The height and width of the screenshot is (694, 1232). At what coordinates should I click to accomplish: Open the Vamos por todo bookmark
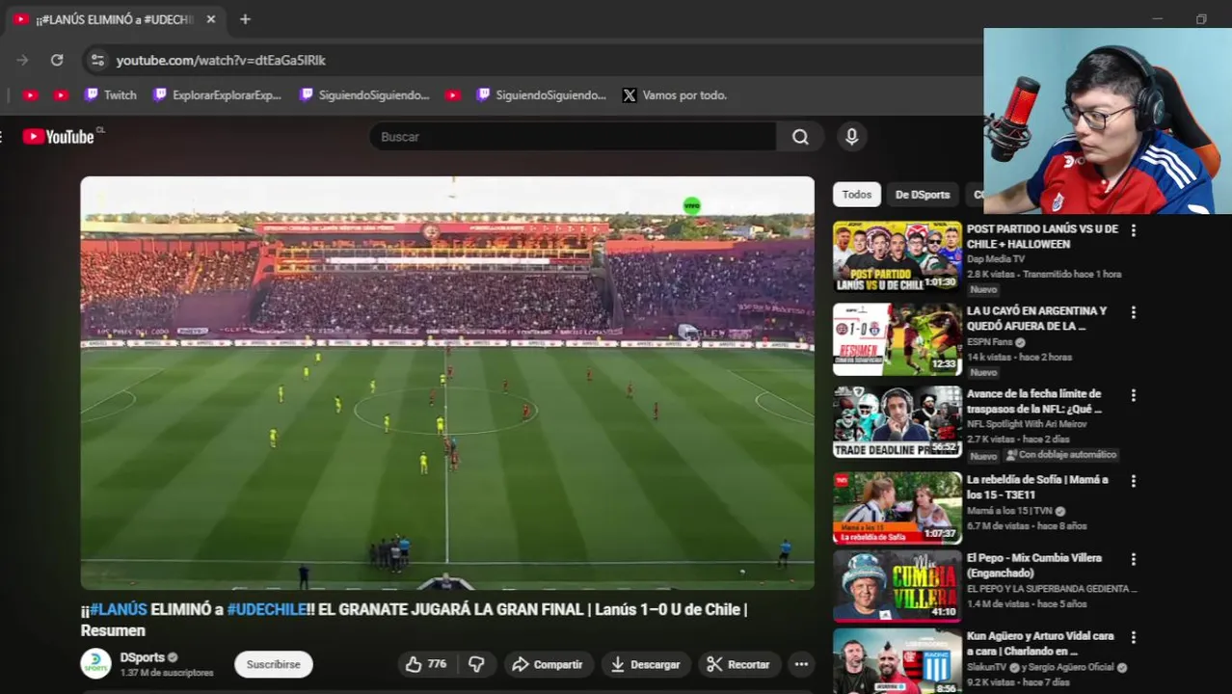pos(675,95)
